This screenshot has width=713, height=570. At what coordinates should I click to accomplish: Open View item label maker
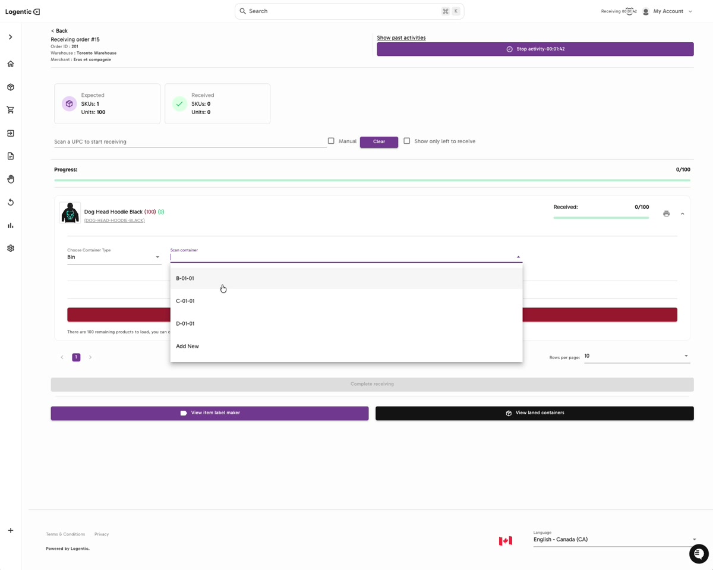210,413
